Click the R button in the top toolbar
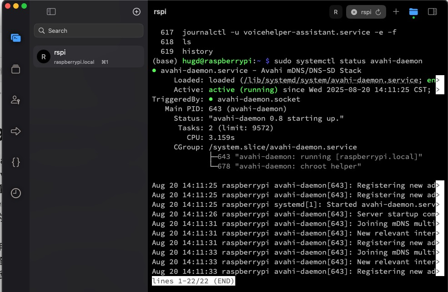The height and width of the screenshot is (292, 448). tap(336, 12)
